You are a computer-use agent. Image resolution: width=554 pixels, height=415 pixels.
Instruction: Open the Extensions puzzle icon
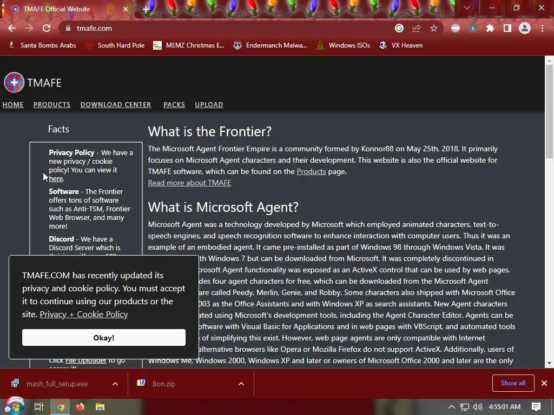[x=490, y=28]
